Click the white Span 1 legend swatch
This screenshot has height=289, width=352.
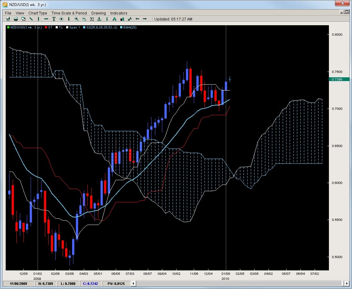[x=67, y=27]
